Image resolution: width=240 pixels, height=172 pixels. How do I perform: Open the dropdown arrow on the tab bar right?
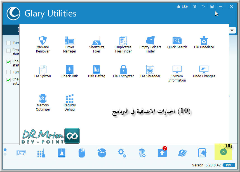[232, 30]
